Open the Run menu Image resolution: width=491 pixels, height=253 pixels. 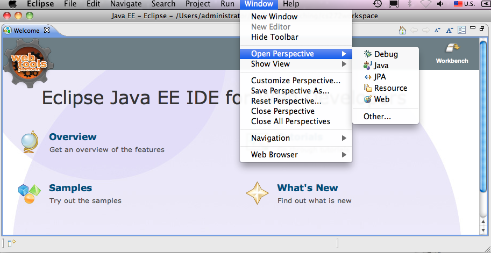[227, 4]
